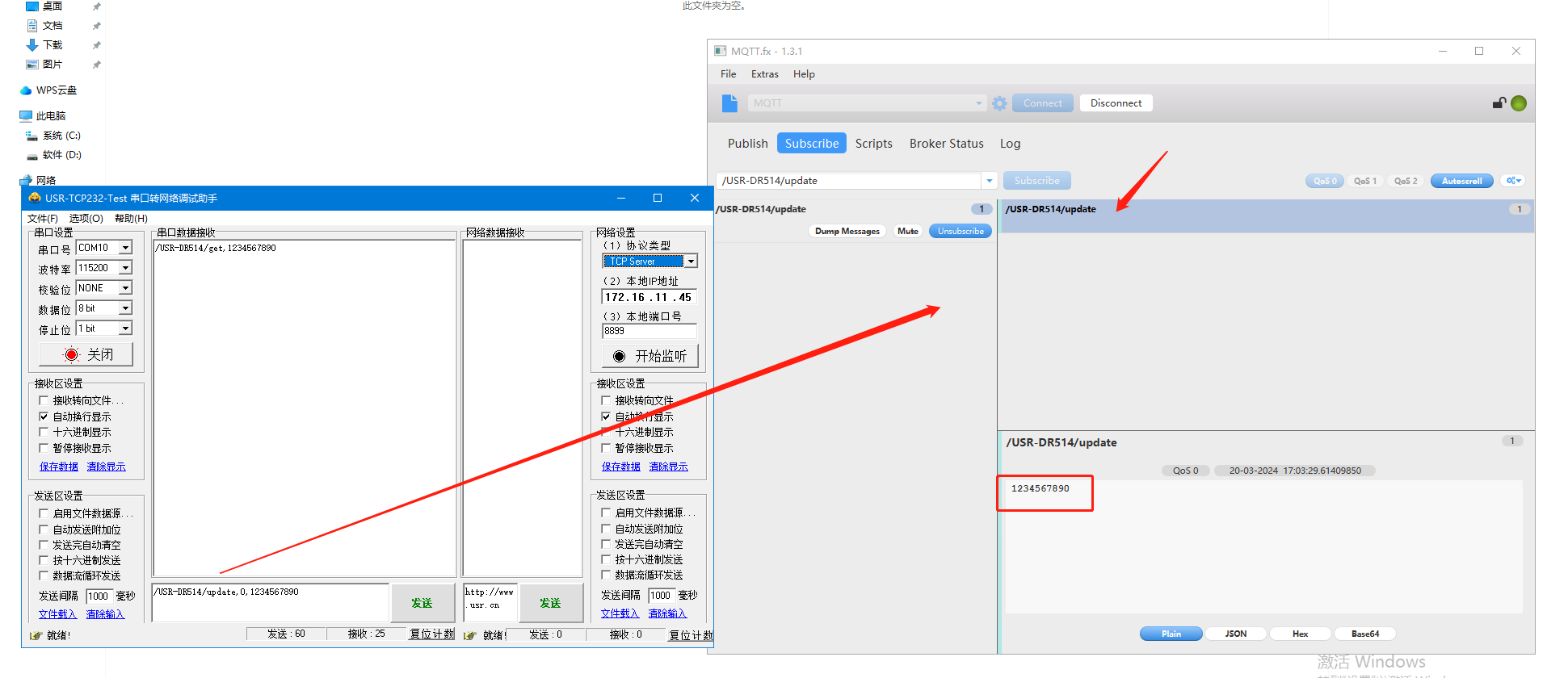The image size is (1547, 678).
Task: Open connection settings gear icon
Action: [x=999, y=103]
